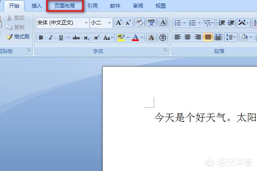Align text left

pyautogui.click(x=178, y=37)
